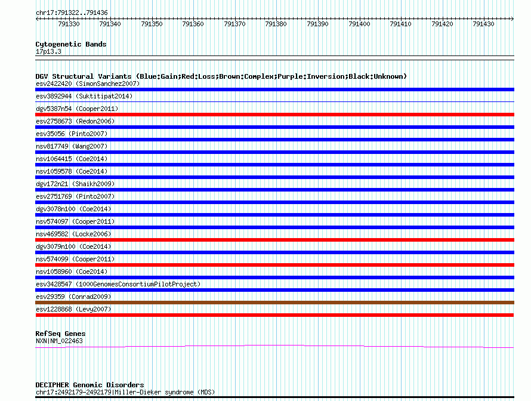The width and height of the screenshot is (531, 401).
Task: Open the nsv817749 Wang2007 variant label
Action: click(x=72, y=146)
